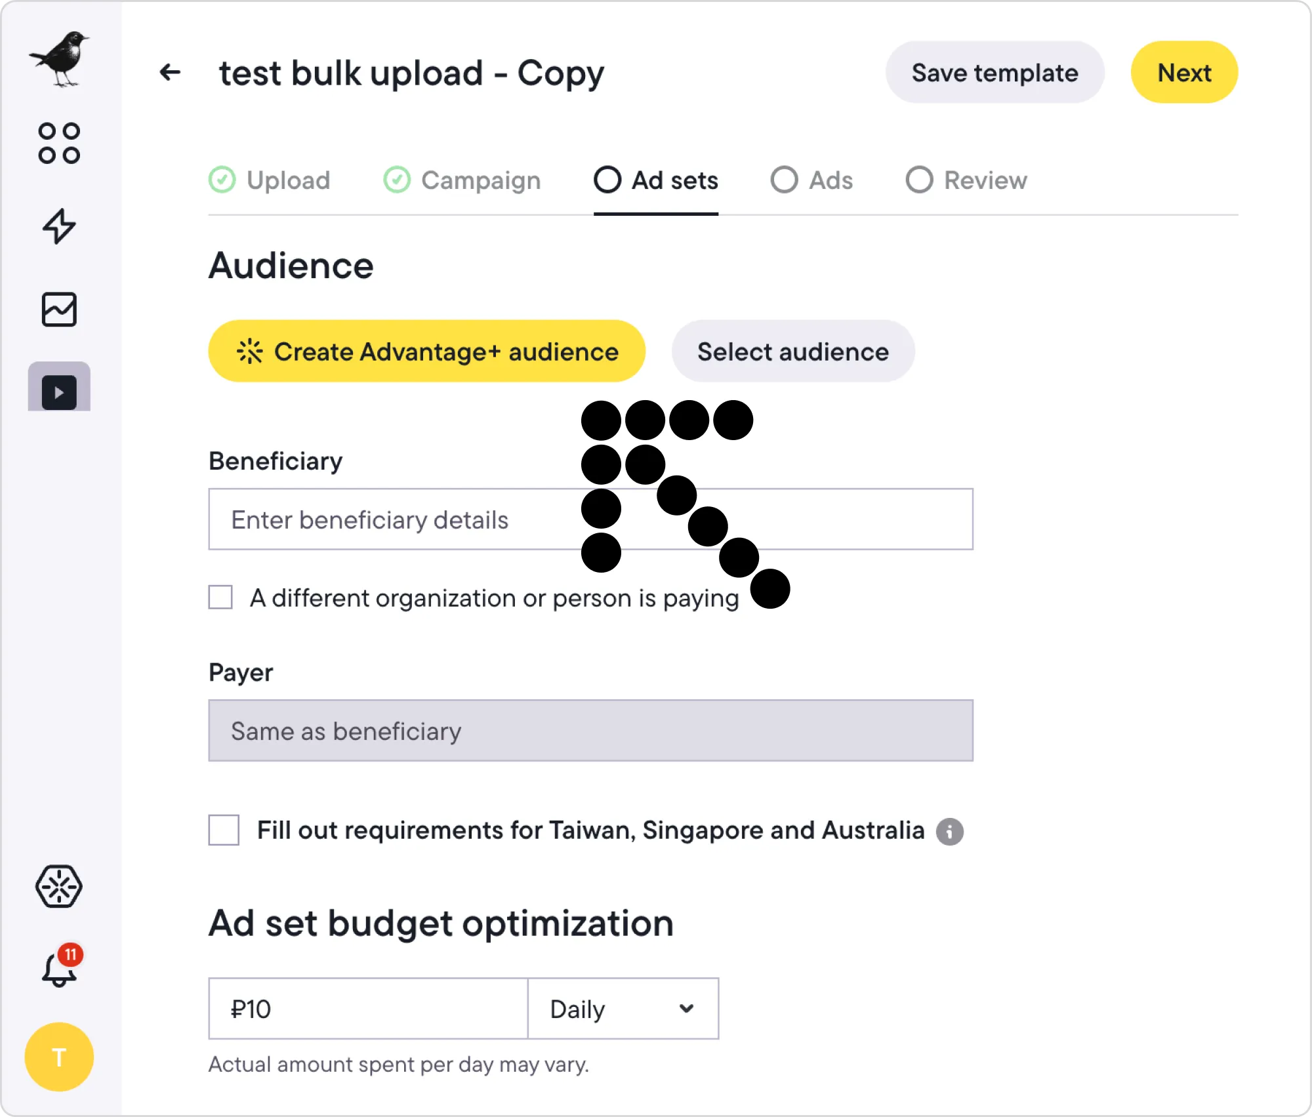
Task: Click the info icon beside the Taiwan requirements
Action: point(949,831)
